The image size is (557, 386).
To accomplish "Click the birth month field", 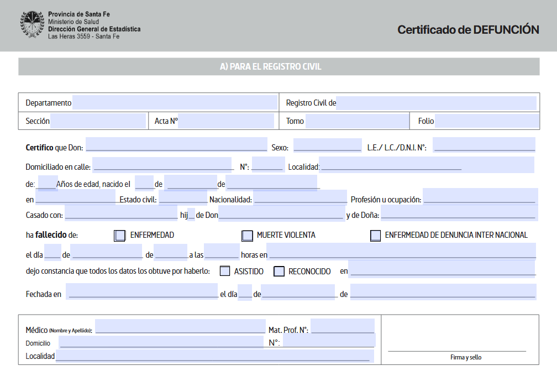I will click(x=191, y=183).
